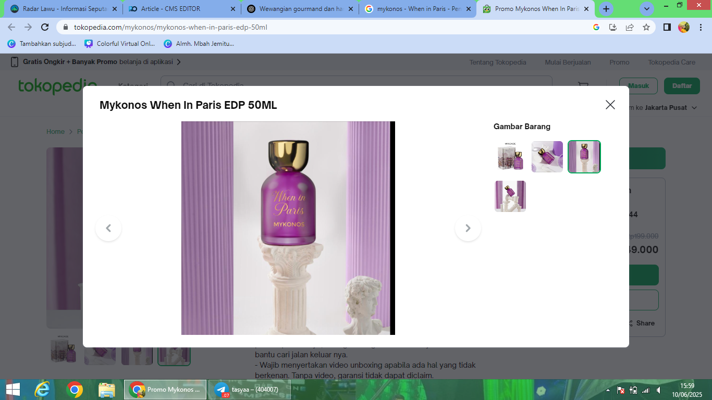Click the install app icon
712x400 pixels.
point(613,27)
